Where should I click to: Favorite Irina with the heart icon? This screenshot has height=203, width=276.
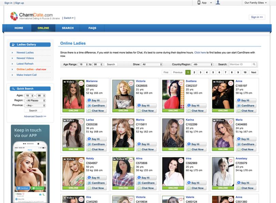click(181, 161)
